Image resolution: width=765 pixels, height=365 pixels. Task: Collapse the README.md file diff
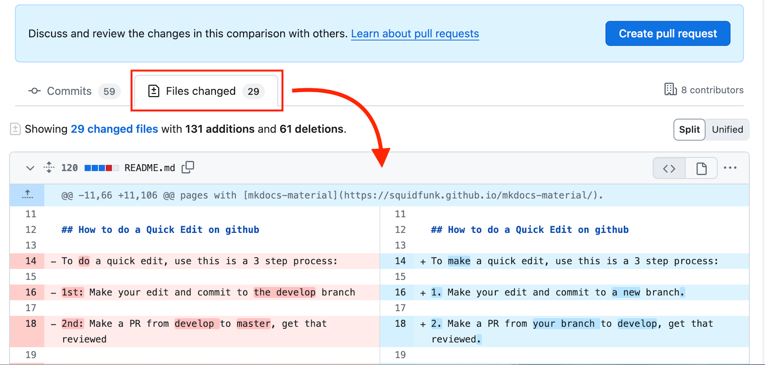pos(30,168)
